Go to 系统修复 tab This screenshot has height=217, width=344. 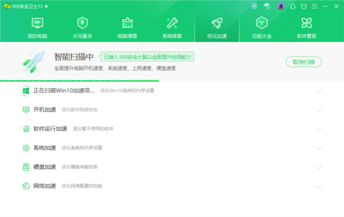coord(172,28)
